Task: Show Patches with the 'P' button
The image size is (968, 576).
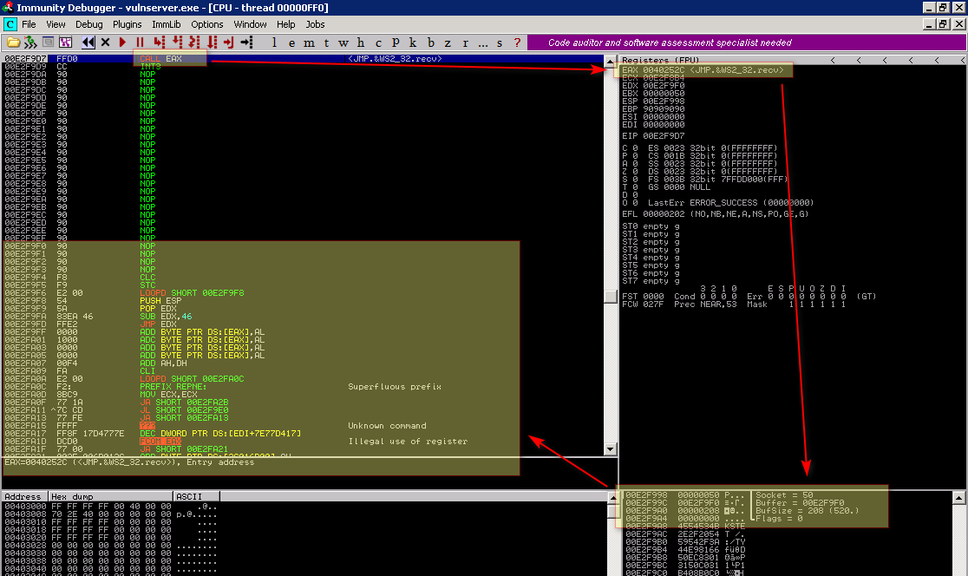Action: [x=396, y=42]
